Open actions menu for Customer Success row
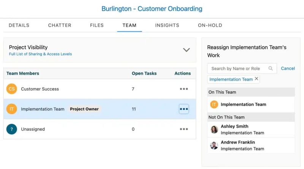 [x=184, y=89]
